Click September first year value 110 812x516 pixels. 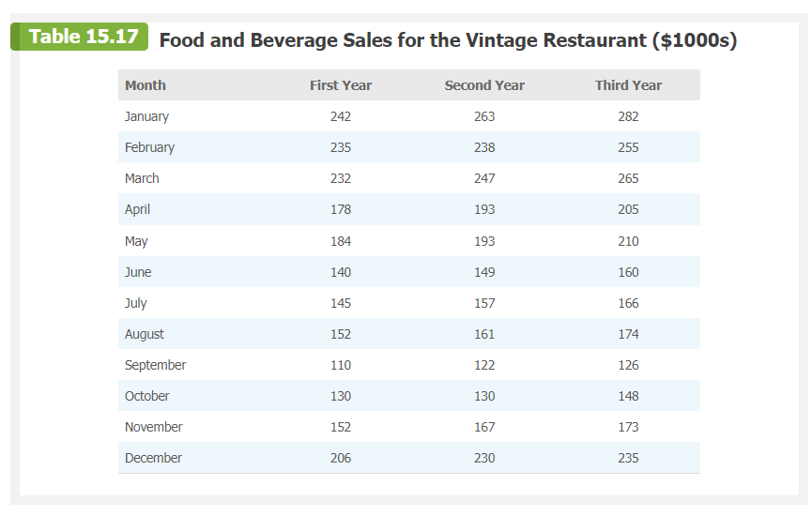(341, 365)
